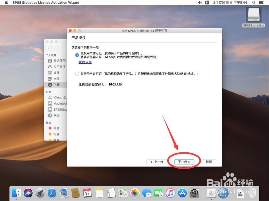Start a FaceTime call from the Dock
The width and height of the screenshot is (269, 201).
[x=159, y=193]
